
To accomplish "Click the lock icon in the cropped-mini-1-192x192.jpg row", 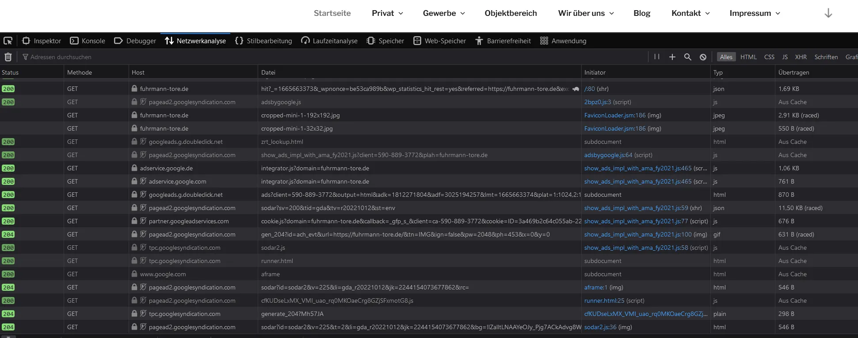I will [x=134, y=115].
